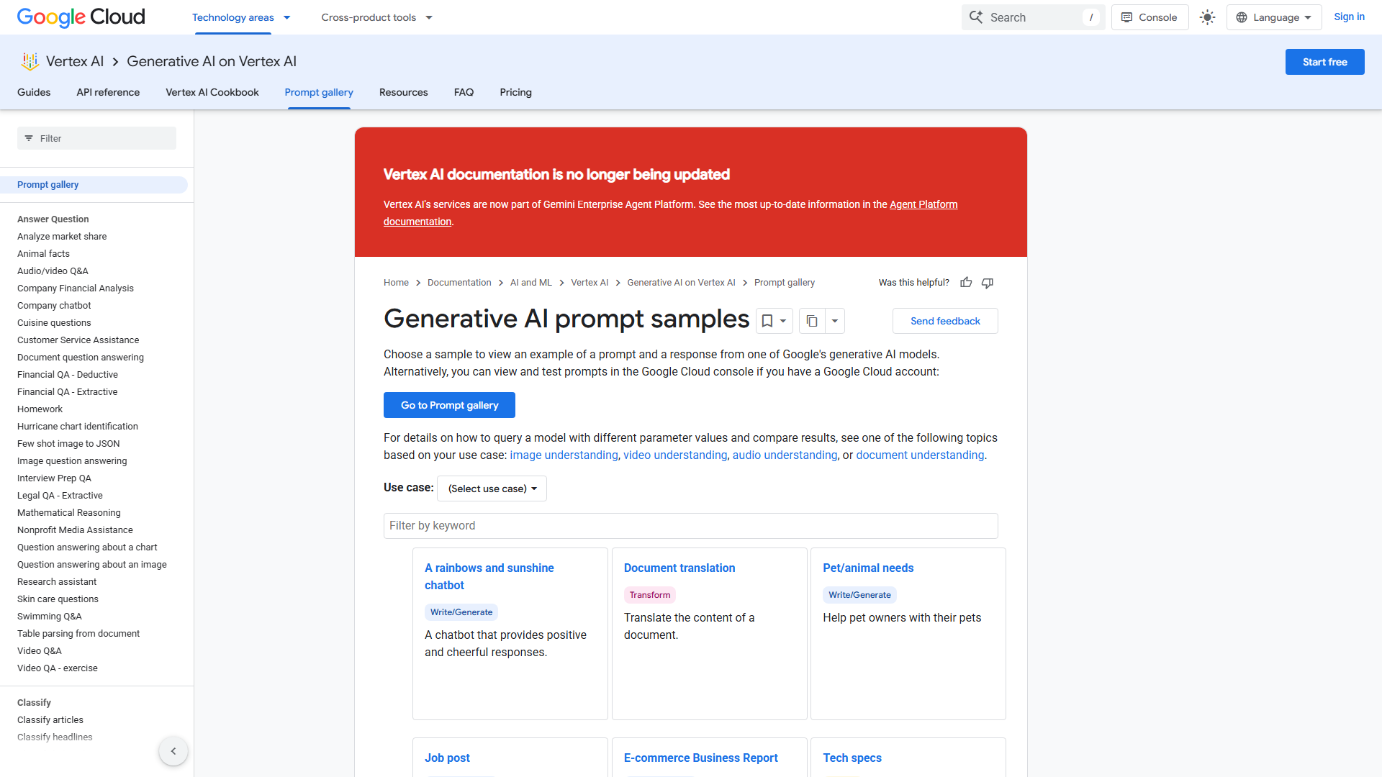The width and height of the screenshot is (1382, 777).
Task: Click the bookmark icon beside the page title
Action: pyautogui.click(x=767, y=321)
